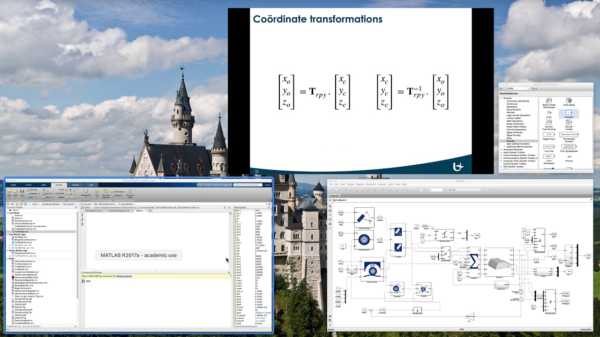Click Run Section in MATLAB toolbar
Screen dimensions: 600x337
point(118,192)
